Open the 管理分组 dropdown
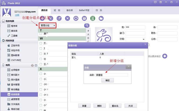Image resolution: width=179 pixels, height=111 pixels. (x=48, y=25)
